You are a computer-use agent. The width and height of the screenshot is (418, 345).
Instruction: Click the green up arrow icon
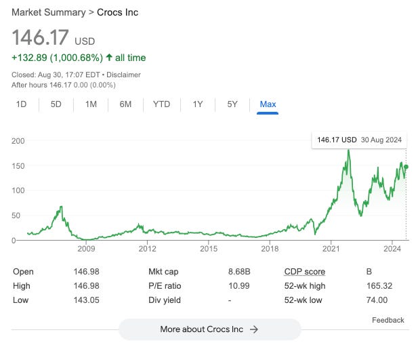[x=109, y=57]
